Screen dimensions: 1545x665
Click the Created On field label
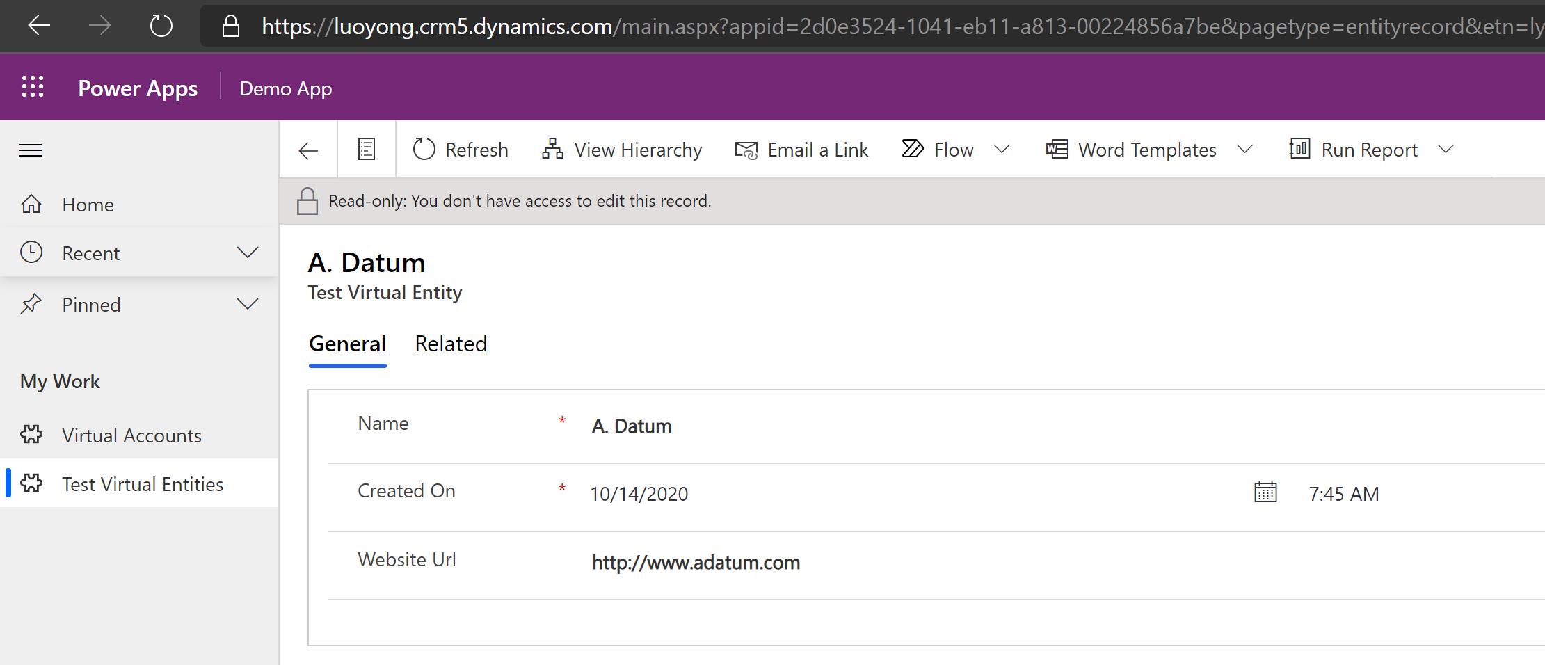(406, 490)
